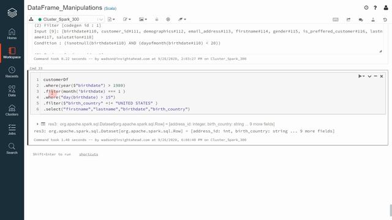Open the cell options chevron on Cmd 33
This screenshot has height=220, width=392.
click(369, 76)
